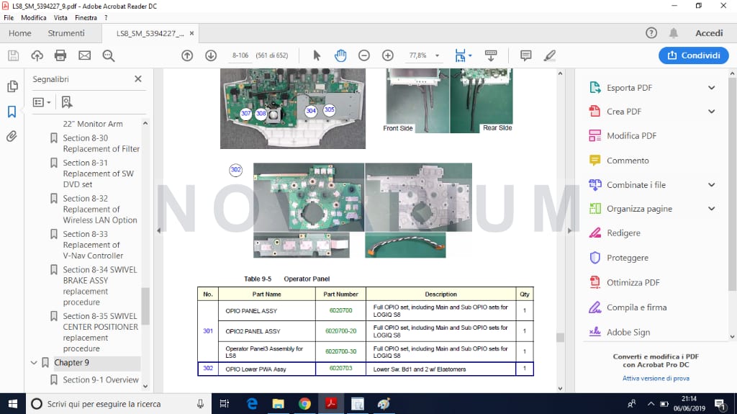Screen dimensions: 737x414
Task: Click the document vertical scrollbar thumb
Action: coord(560,337)
